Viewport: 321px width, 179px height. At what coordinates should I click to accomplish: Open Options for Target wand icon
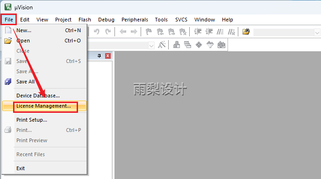tap(162, 45)
